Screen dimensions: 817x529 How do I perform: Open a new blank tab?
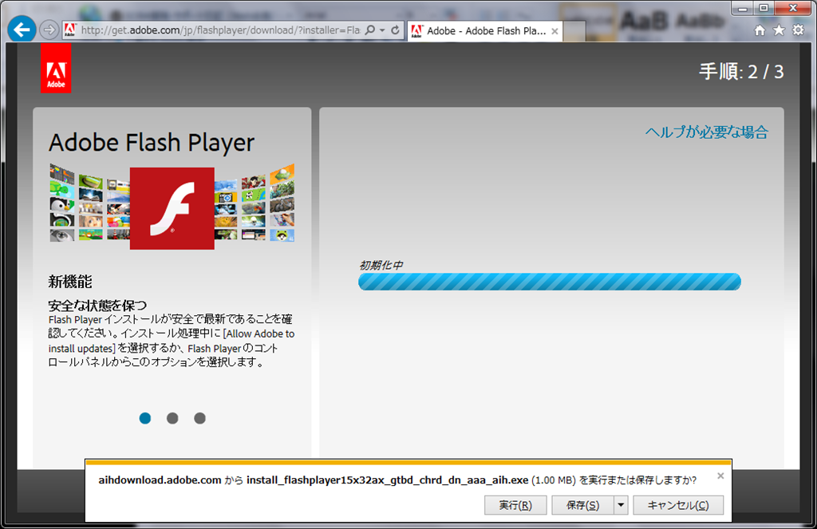574,31
